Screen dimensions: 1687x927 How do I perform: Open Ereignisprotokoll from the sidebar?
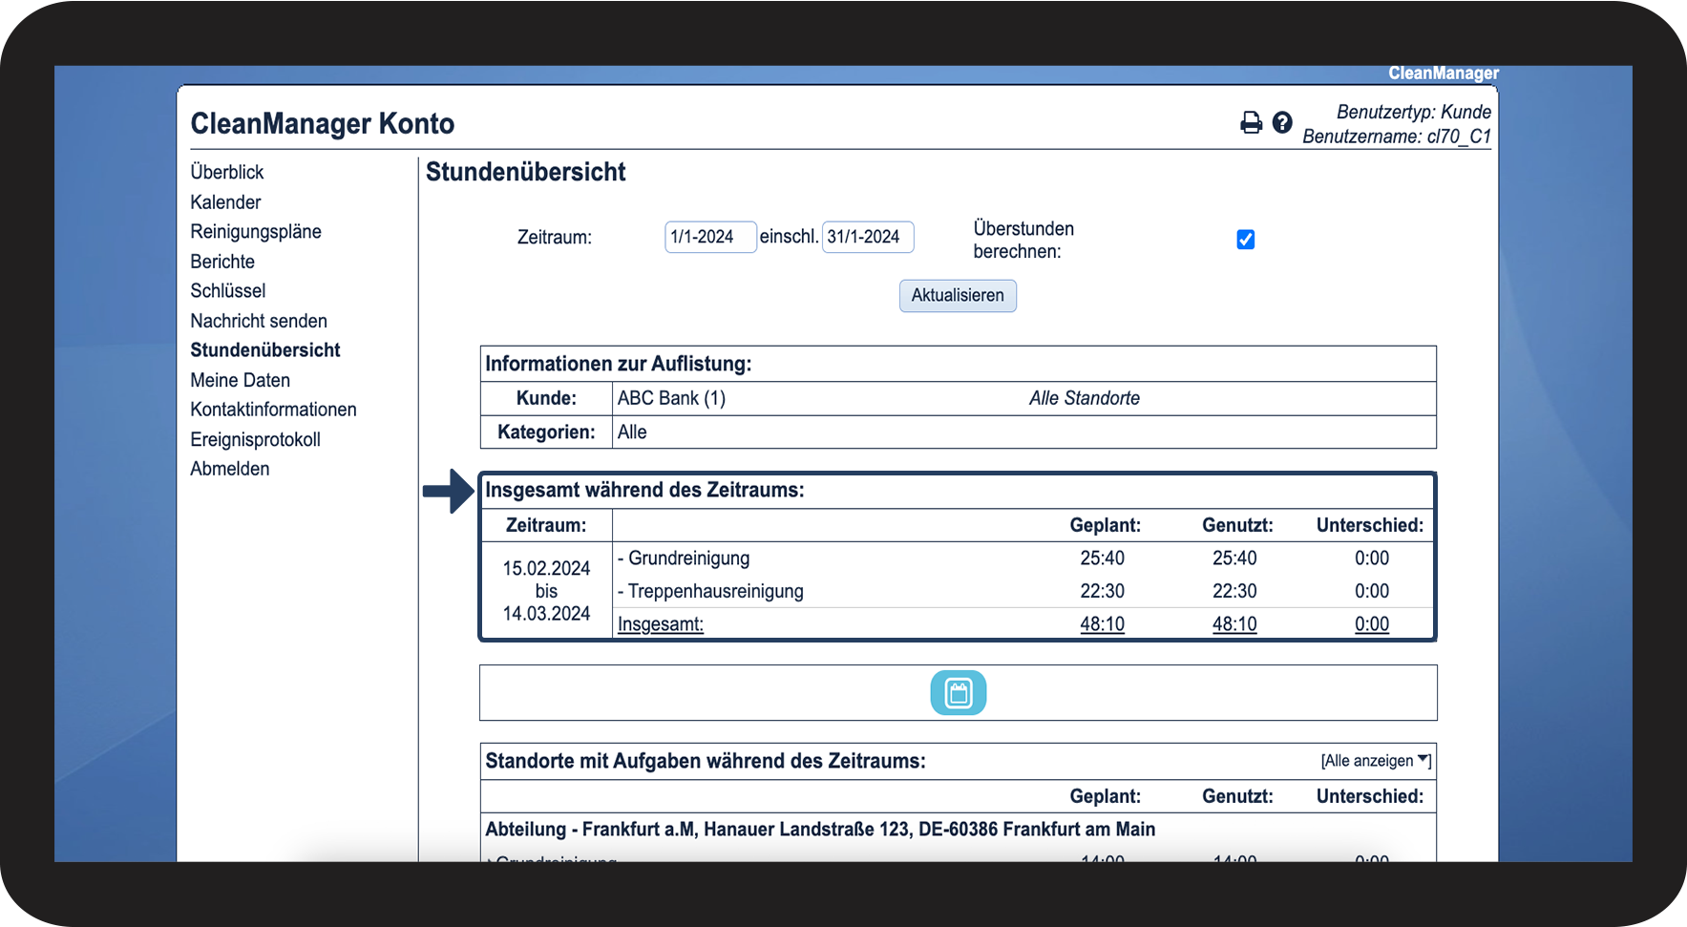[255, 439]
